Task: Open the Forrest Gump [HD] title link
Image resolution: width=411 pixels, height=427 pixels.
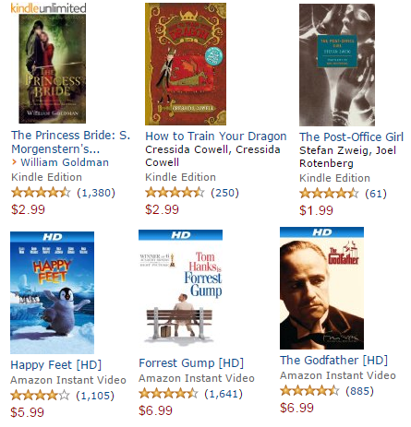Action: tap(191, 363)
